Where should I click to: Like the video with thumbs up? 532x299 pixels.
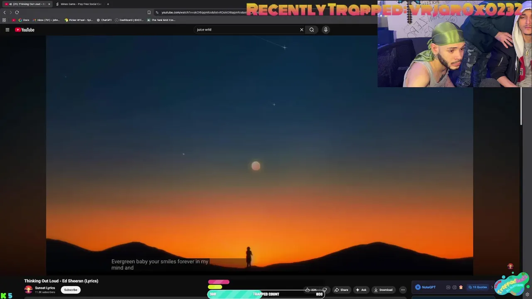(x=311, y=290)
